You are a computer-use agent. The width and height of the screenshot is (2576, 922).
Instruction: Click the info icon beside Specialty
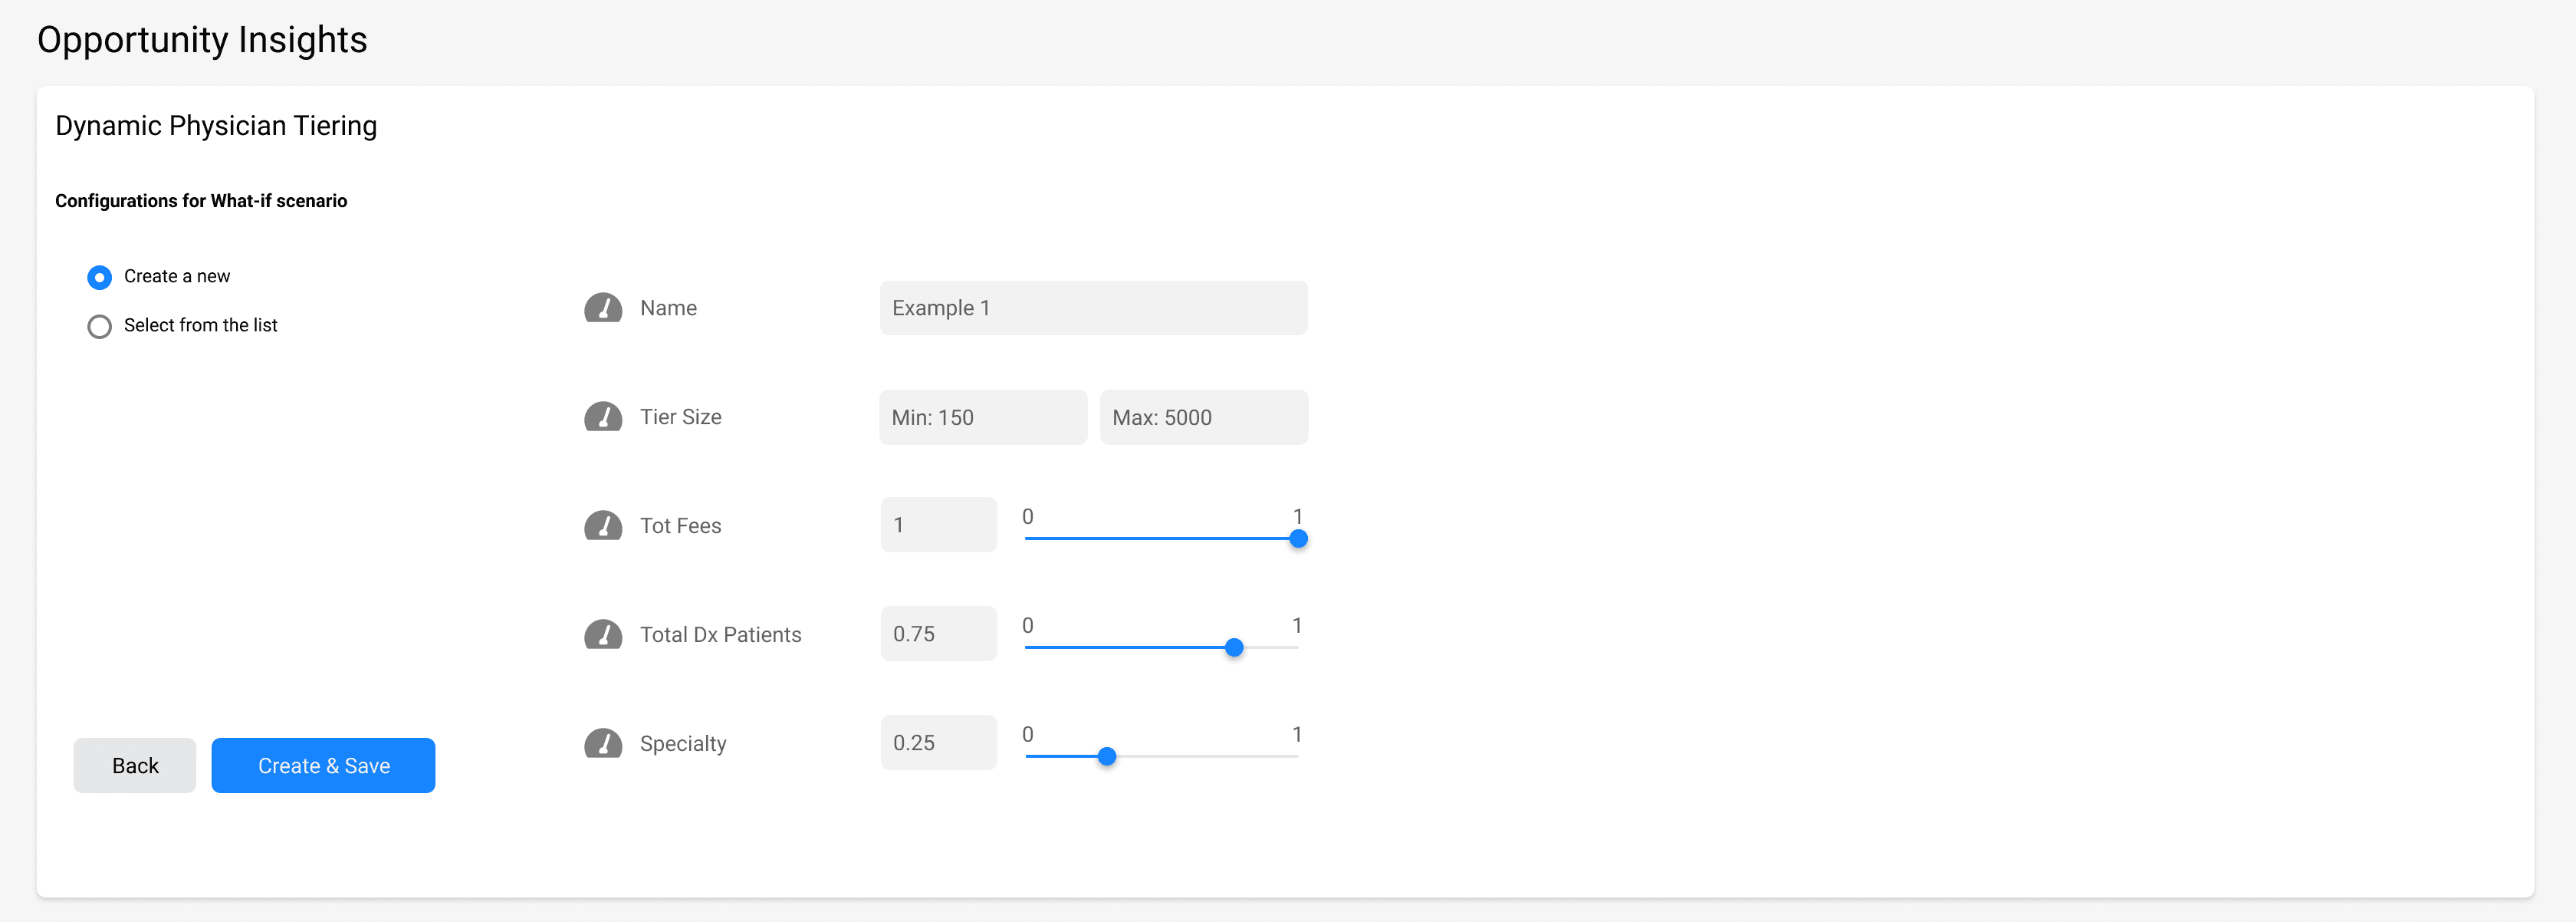[603, 744]
